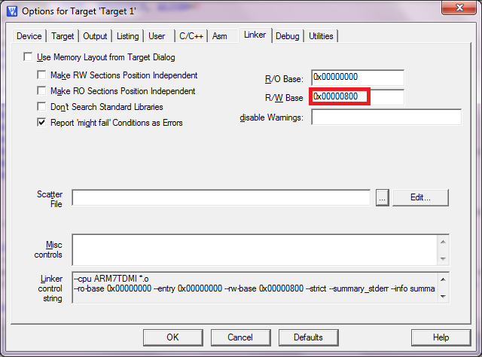Check Make RO Sections Position Independent
This screenshot has width=482, height=357.
[42, 91]
